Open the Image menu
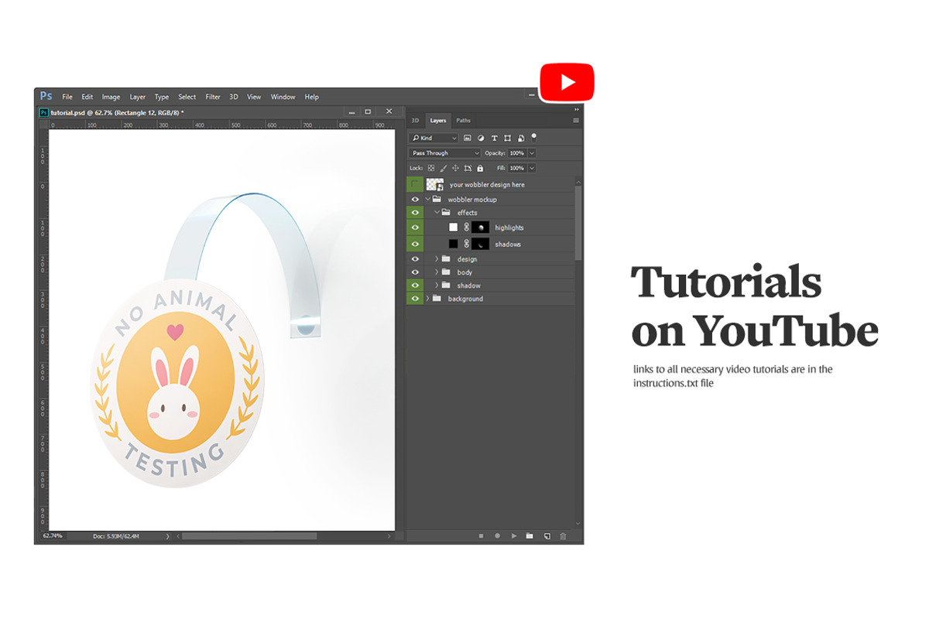Image resolution: width=929 pixels, height=619 pixels. click(111, 97)
